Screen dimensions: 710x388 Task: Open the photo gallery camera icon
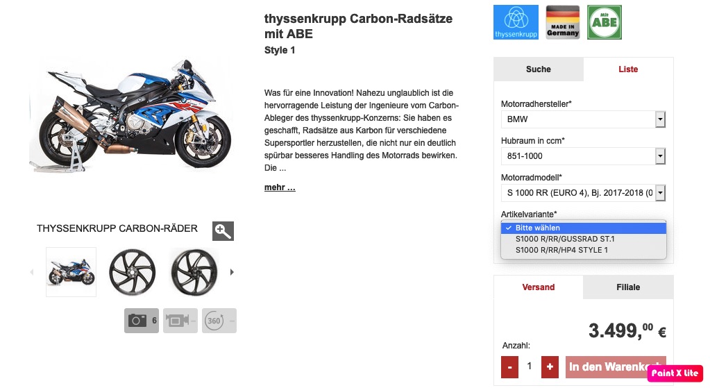(142, 321)
